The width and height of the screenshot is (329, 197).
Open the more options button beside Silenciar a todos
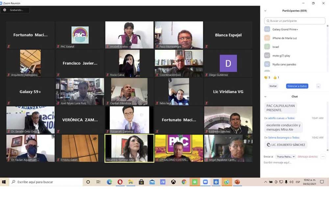click(x=318, y=86)
